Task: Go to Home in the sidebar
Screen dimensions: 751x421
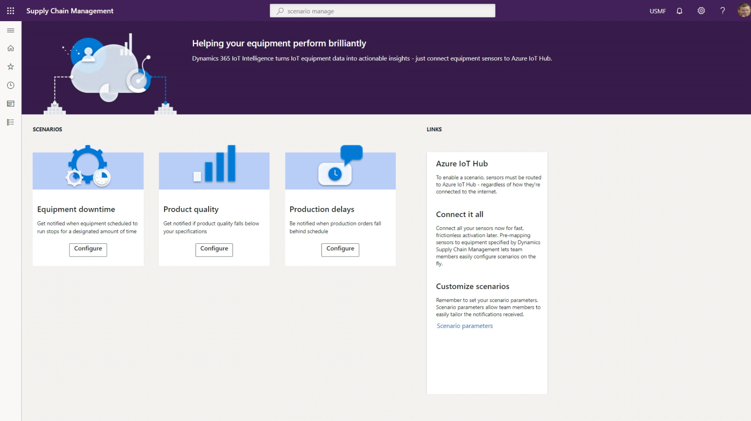Action: tap(11, 48)
